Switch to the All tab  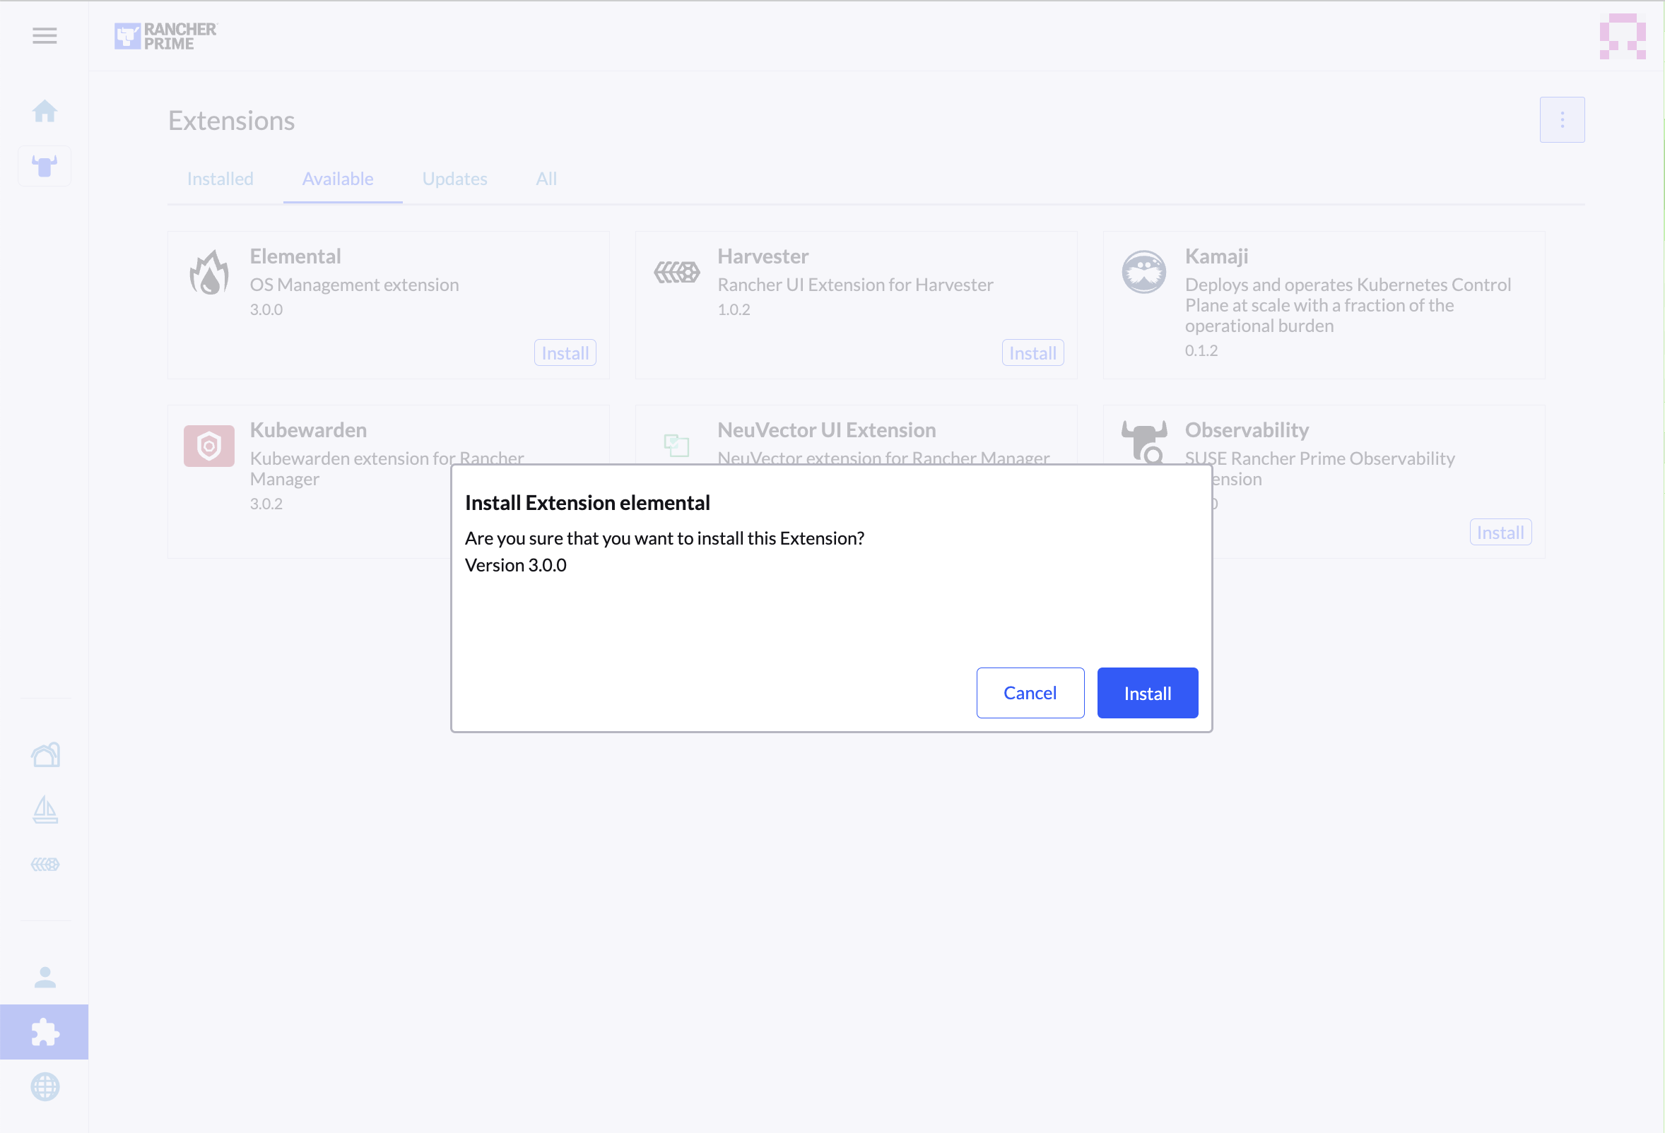coord(546,179)
